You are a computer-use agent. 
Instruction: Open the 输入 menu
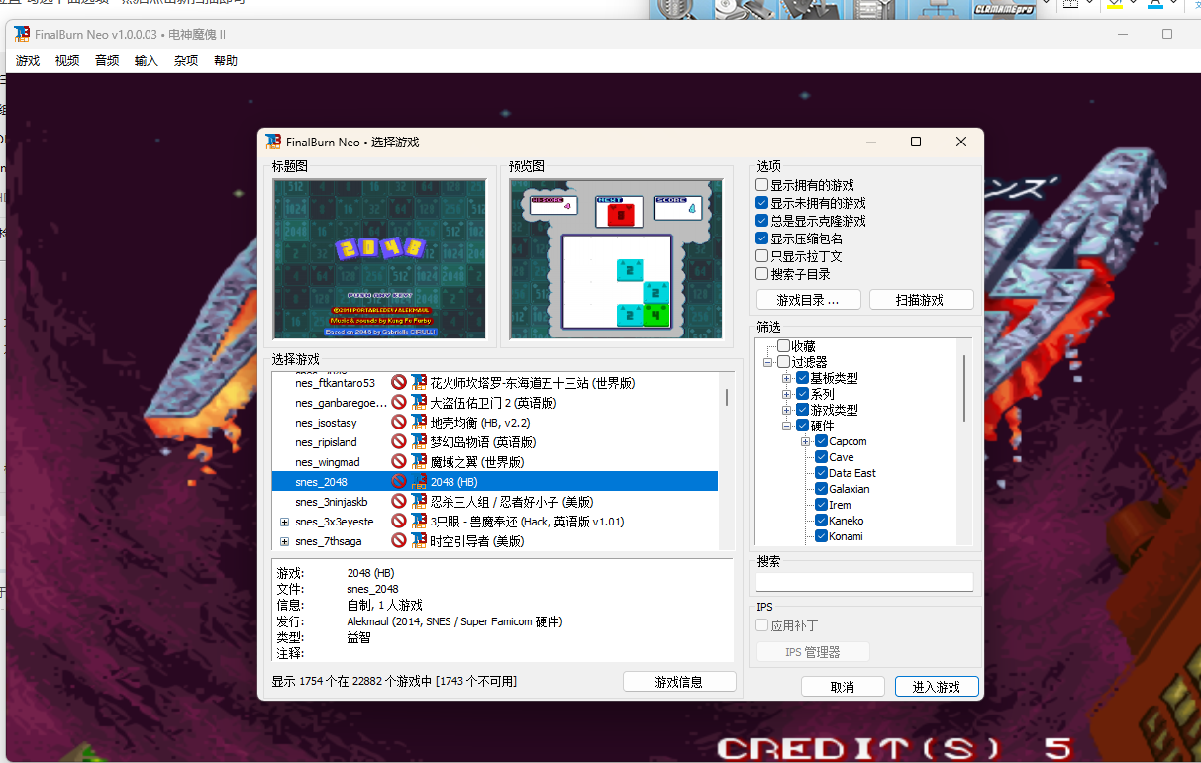(x=147, y=61)
